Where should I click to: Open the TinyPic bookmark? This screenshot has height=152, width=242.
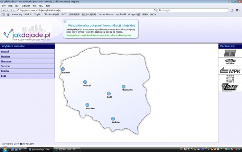[x=37, y=15]
